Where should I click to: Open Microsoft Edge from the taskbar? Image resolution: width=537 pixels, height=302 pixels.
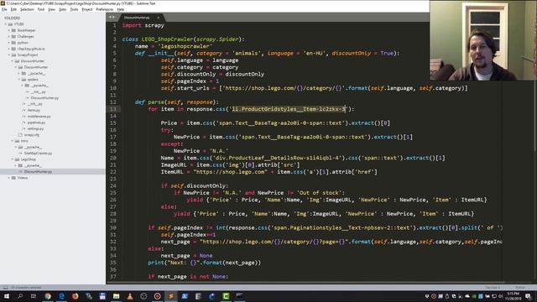click(x=61, y=296)
